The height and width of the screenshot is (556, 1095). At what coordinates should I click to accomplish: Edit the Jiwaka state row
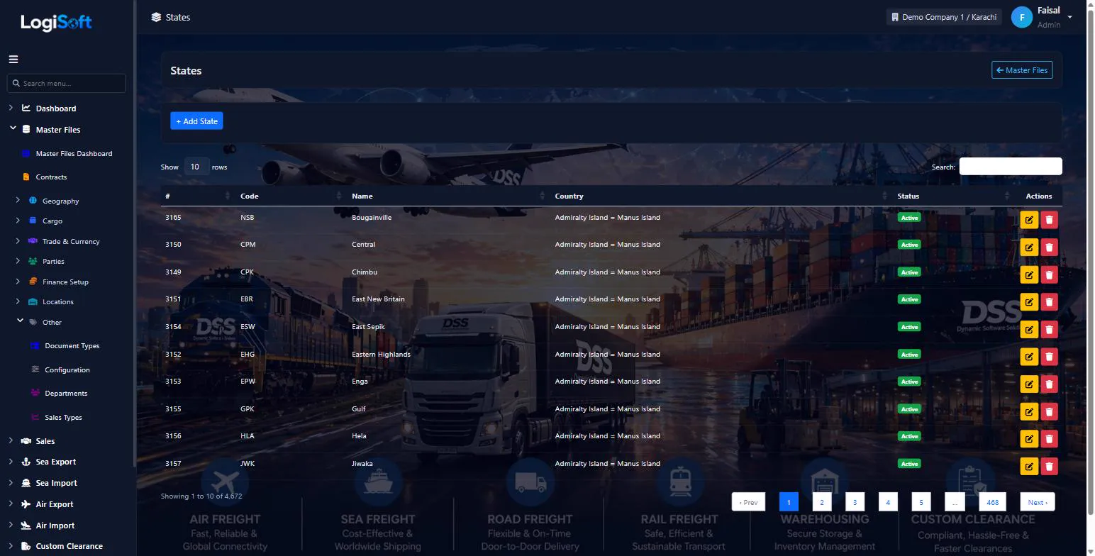point(1028,466)
